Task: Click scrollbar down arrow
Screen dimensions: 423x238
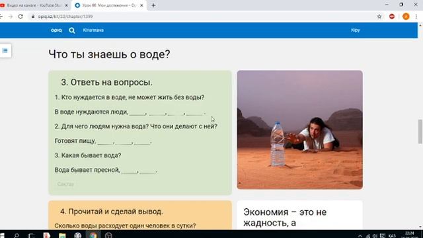Action: pyautogui.click(x=420, y=227)
